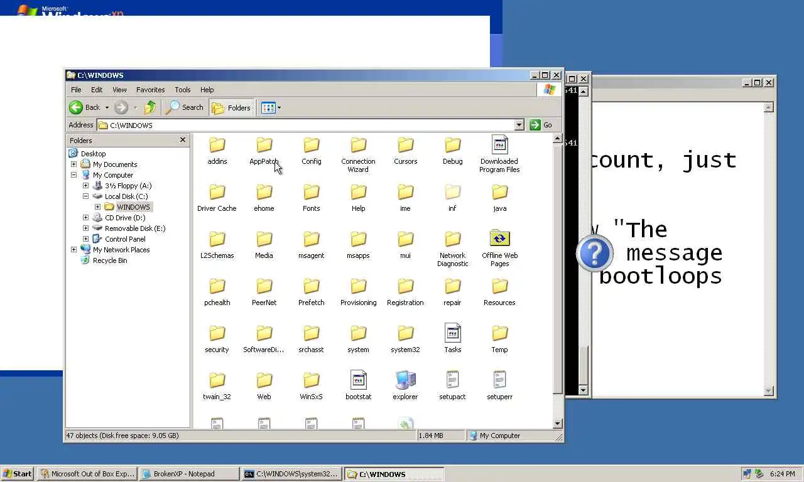Open the View menu

click(x=119, y=90)
